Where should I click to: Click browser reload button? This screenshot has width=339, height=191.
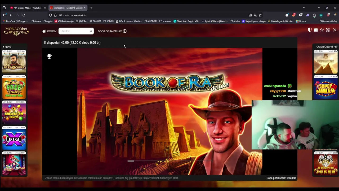click(24, 15)
